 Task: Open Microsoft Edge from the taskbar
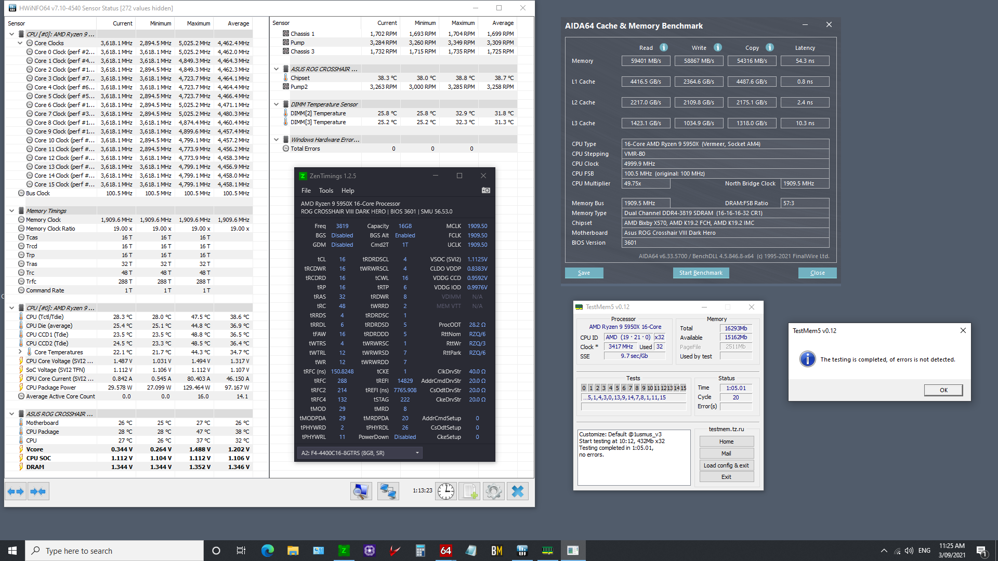tap(268, 551)
